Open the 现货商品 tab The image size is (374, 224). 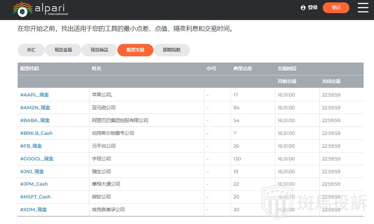coord(99,50)
